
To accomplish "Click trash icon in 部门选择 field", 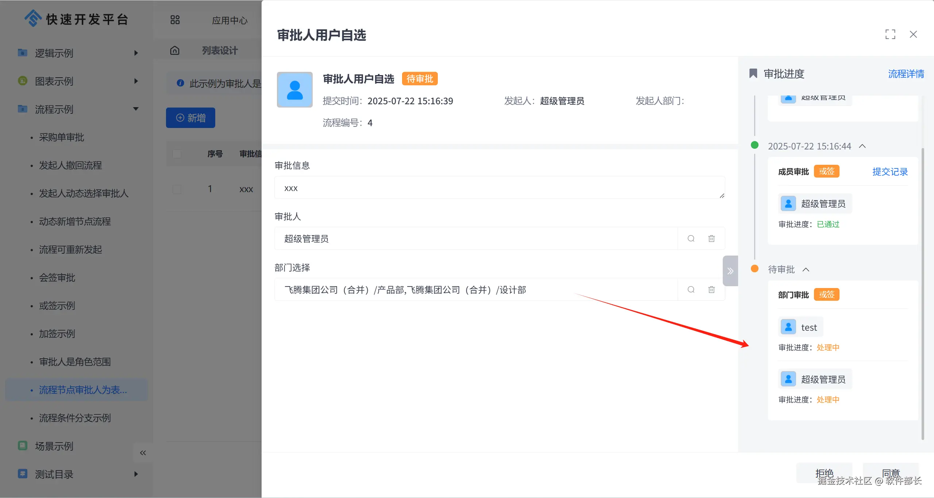I will pos(711,289).
